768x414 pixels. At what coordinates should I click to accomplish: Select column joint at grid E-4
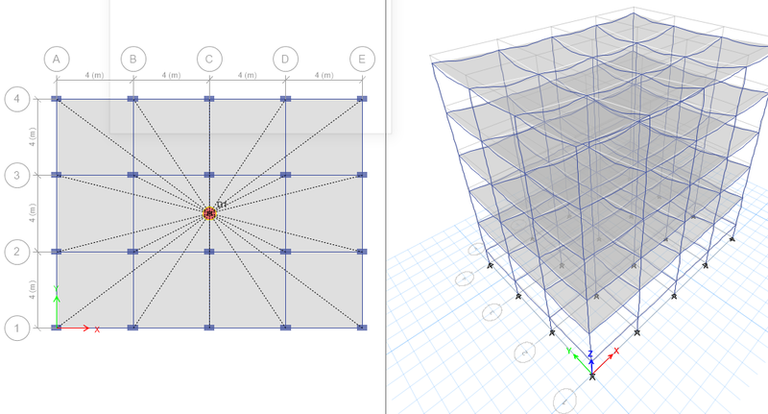(362, 99)
